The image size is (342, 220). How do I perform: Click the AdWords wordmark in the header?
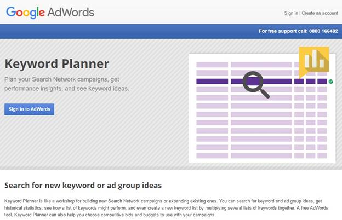(71, 12)
